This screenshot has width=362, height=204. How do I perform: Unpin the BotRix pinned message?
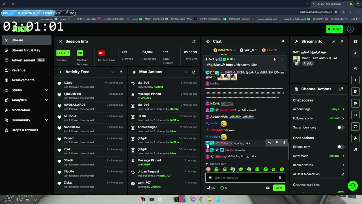274,59
